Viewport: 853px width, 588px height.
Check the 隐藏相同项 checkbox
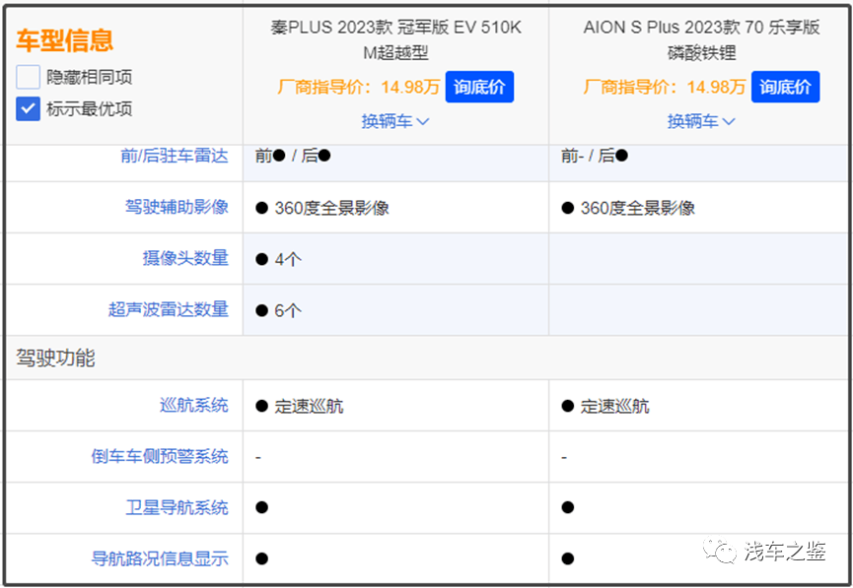(28, 77)
